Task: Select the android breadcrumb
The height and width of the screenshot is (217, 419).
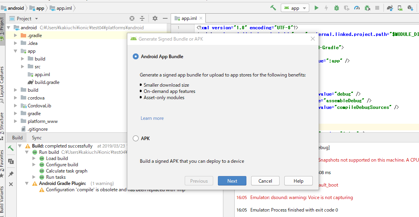Action: (12, 8)
